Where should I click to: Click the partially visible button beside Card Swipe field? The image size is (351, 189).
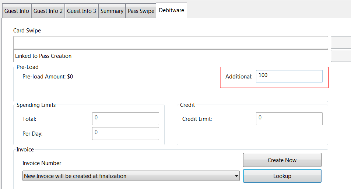(341, 42)
